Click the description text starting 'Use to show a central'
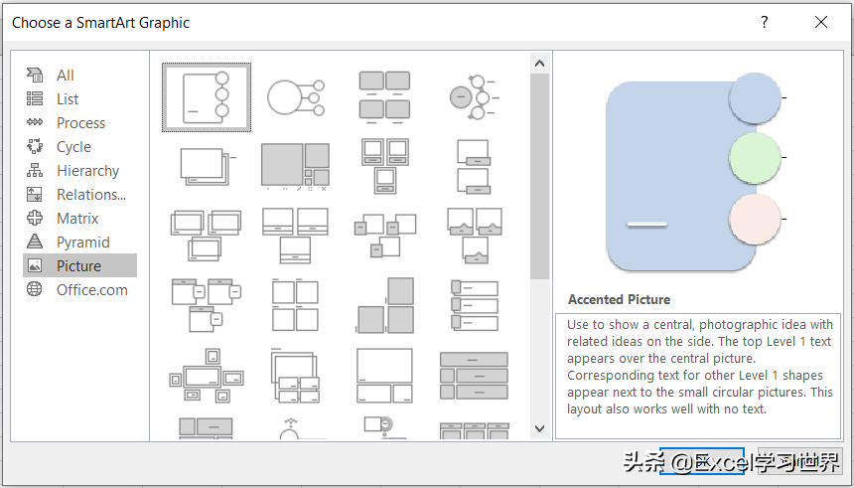 click(700, 367)
